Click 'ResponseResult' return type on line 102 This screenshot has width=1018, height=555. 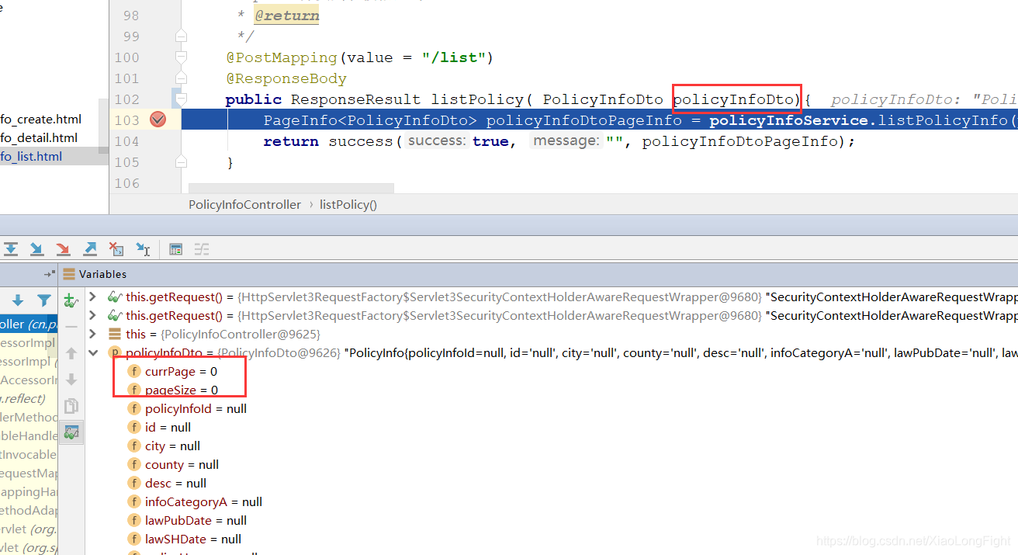click(x=355, y=99)
